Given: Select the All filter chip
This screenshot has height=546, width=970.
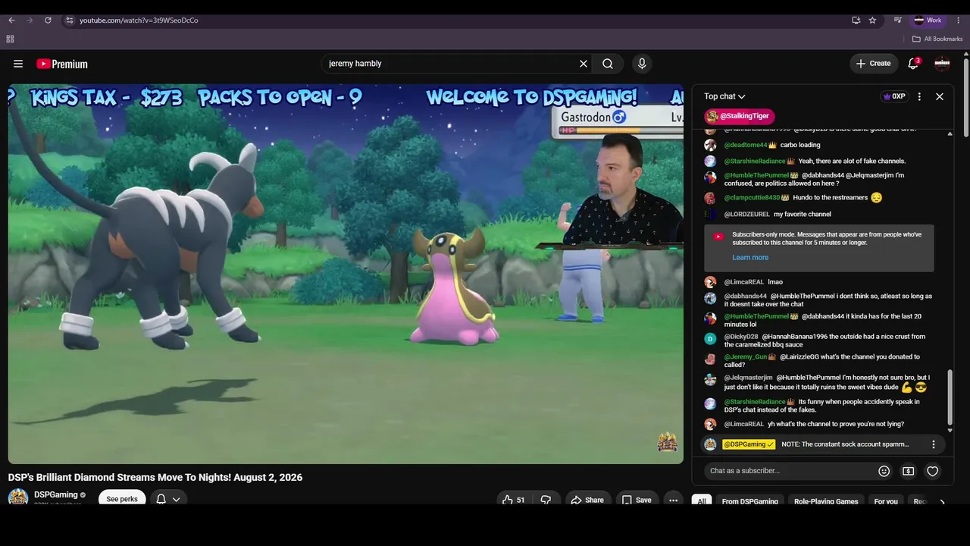Looking at the screenshot, I should [702, 501].
